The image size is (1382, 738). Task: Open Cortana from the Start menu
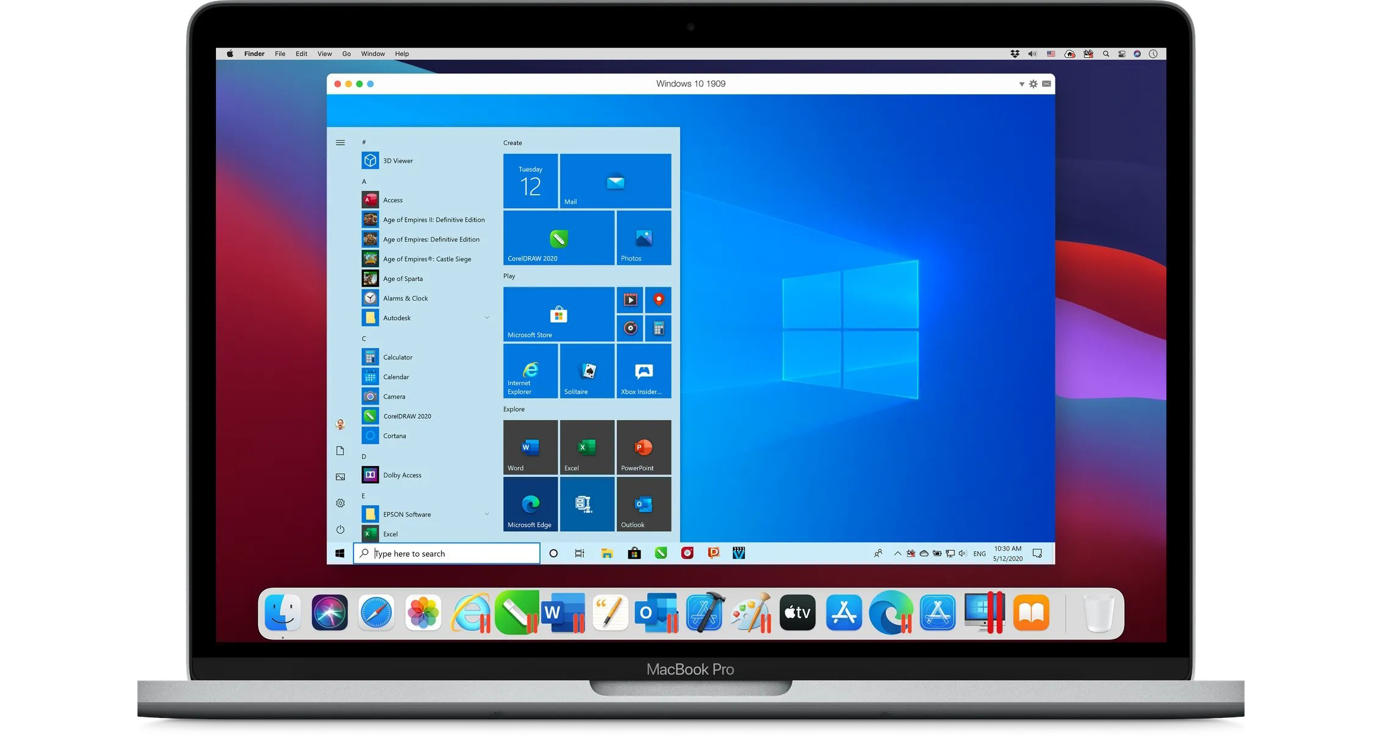[394, 436]
